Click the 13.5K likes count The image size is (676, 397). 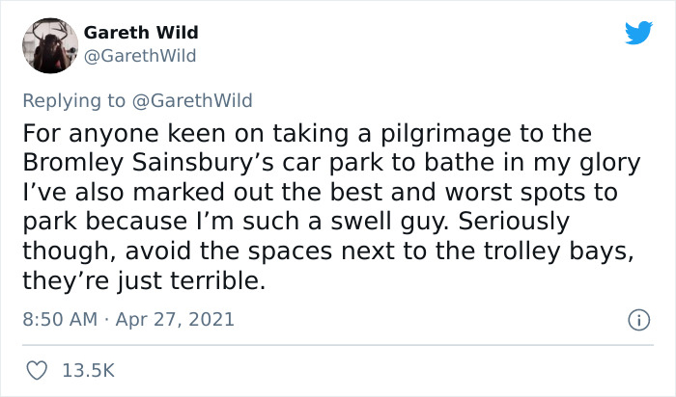point(89,369)
